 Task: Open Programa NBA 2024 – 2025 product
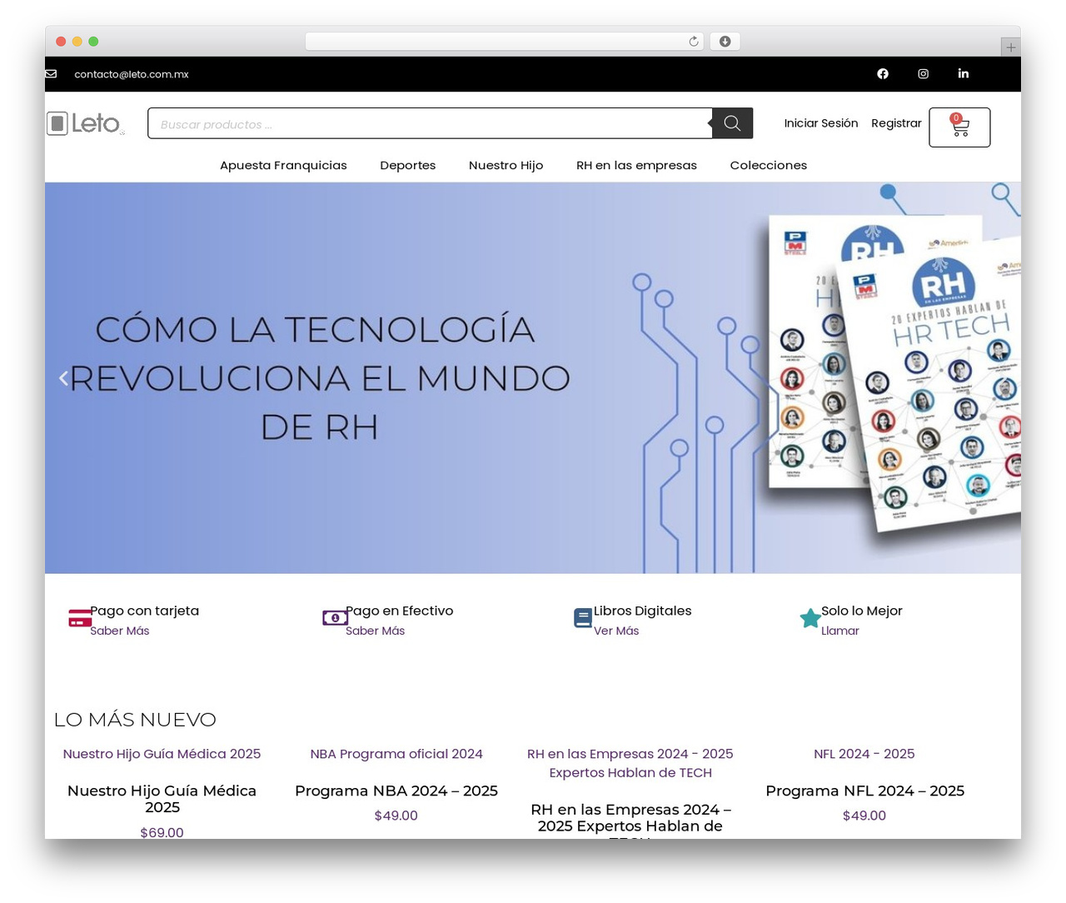click(x=396, y=791)
